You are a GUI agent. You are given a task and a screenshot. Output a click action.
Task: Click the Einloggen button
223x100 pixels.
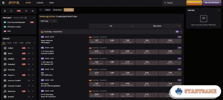pos(194,3)
